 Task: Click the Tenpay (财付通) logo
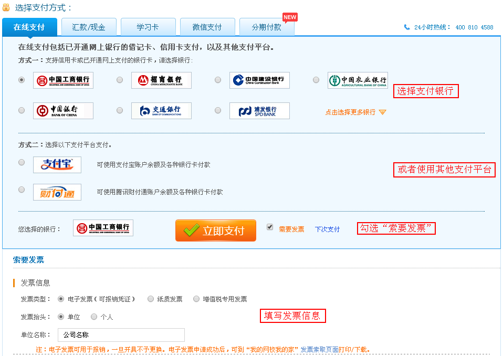tap(57, 192)
